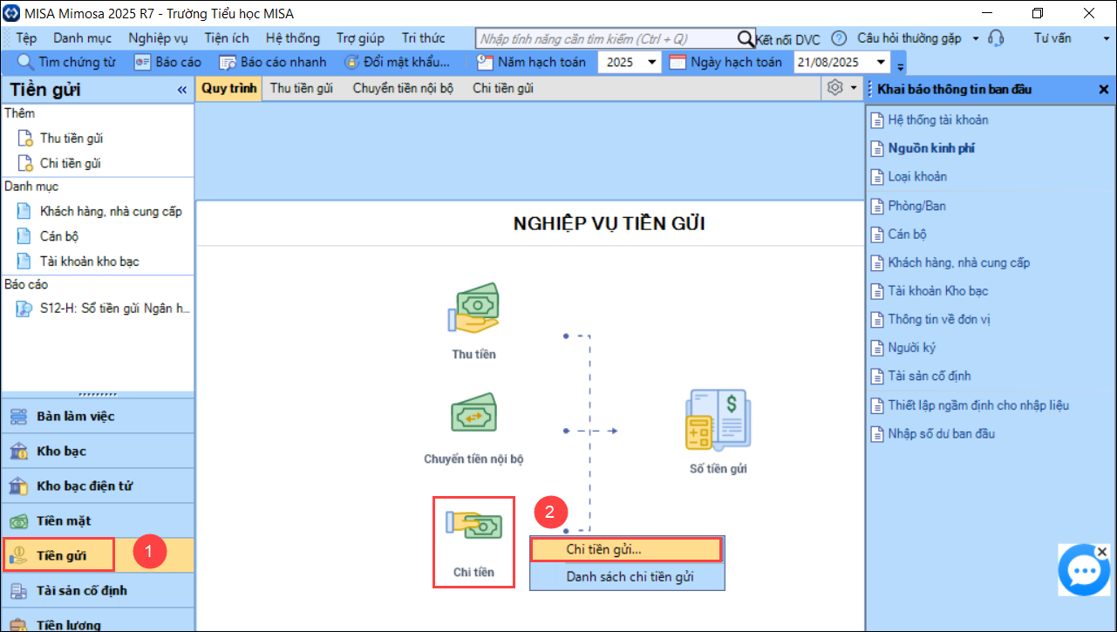Dismiss the chat widget with its X
The image size is (1117, 632).
pyautogui.click(x=1102, y=552)
